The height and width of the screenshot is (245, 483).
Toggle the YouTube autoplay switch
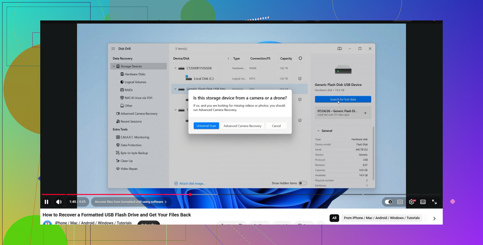[389, 202]
